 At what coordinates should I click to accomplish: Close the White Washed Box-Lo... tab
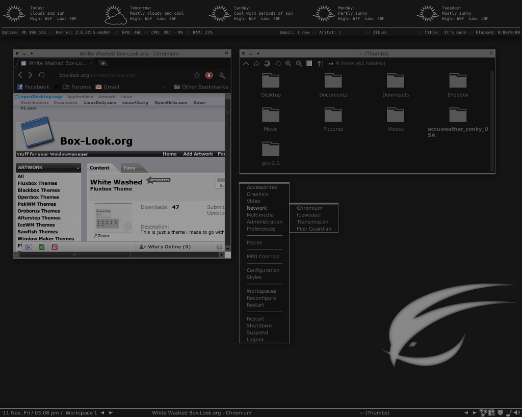coord(91,63)
